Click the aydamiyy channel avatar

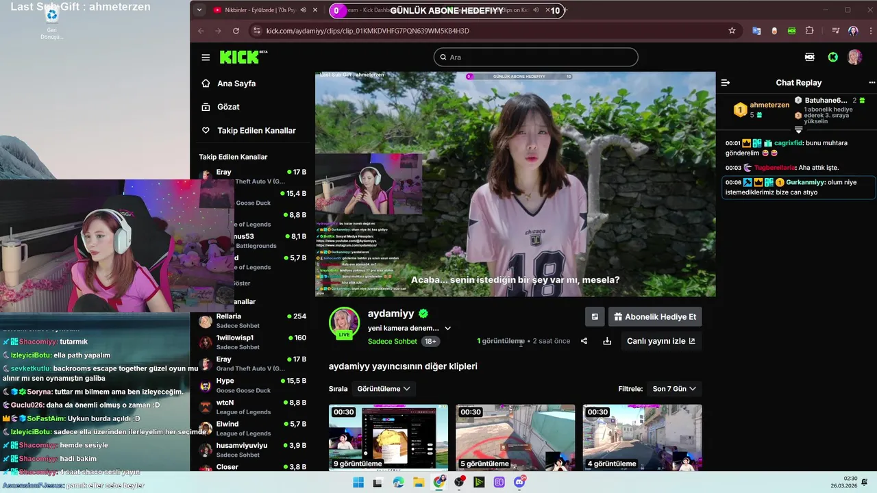pyautogui.click(x=344, y=323)
